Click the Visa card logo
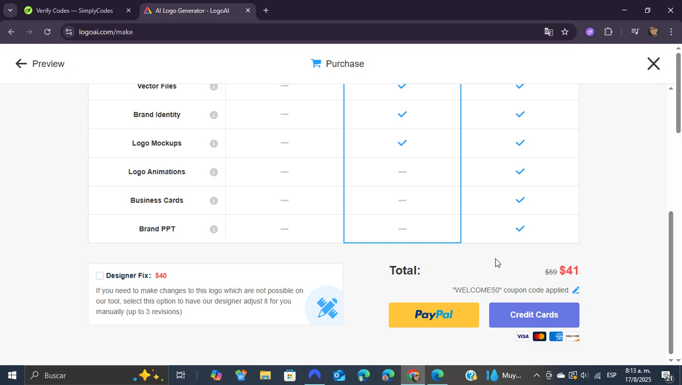Viewport: 682px width, 385px height. pyautogui.click(x=523, y=336)
